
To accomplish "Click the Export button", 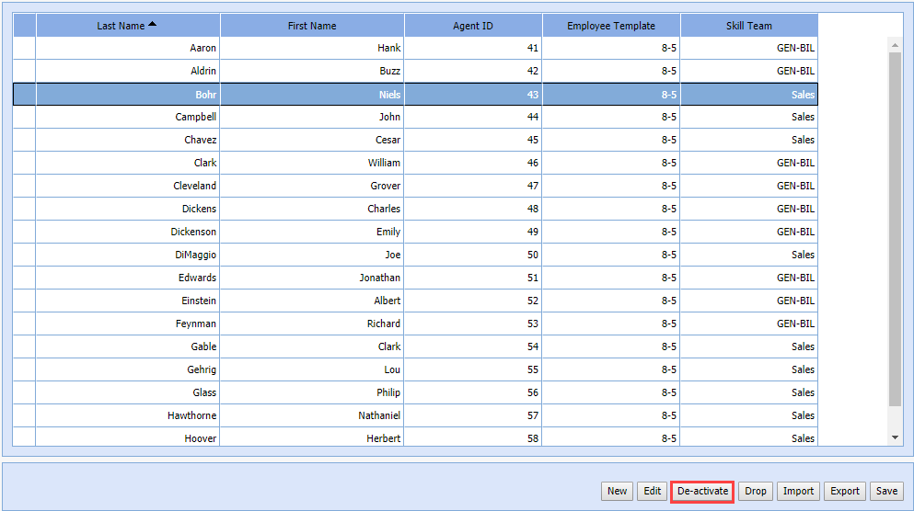I will point(844,491).
